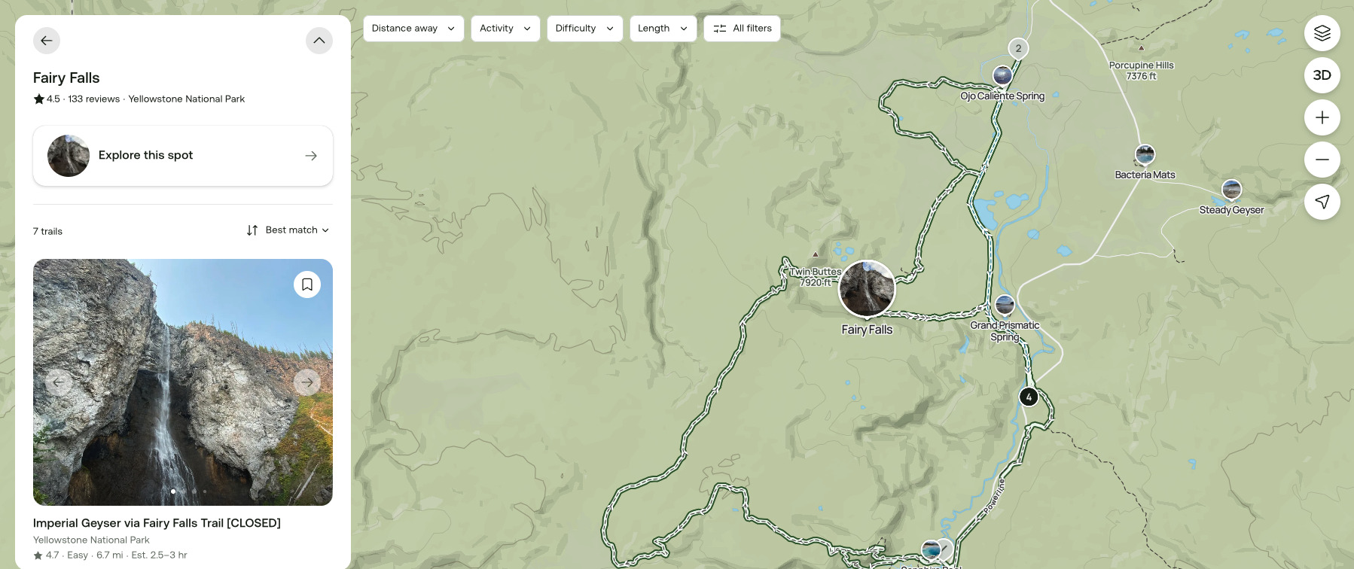Image resolution: width=1354 pixels, height=569 pixels.
Task: Open the Length filter
Action: [663, 29]
